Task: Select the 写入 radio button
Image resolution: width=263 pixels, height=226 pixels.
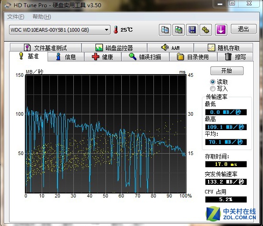Action: [x=213, y=88]
